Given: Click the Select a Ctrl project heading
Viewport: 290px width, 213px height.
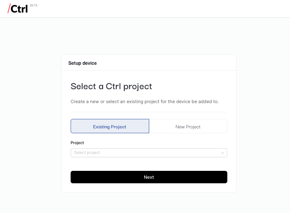Looking at the screenshot, I should 111,87.
